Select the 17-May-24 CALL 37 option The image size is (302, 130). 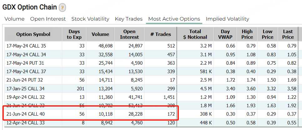tap(26, 72)
